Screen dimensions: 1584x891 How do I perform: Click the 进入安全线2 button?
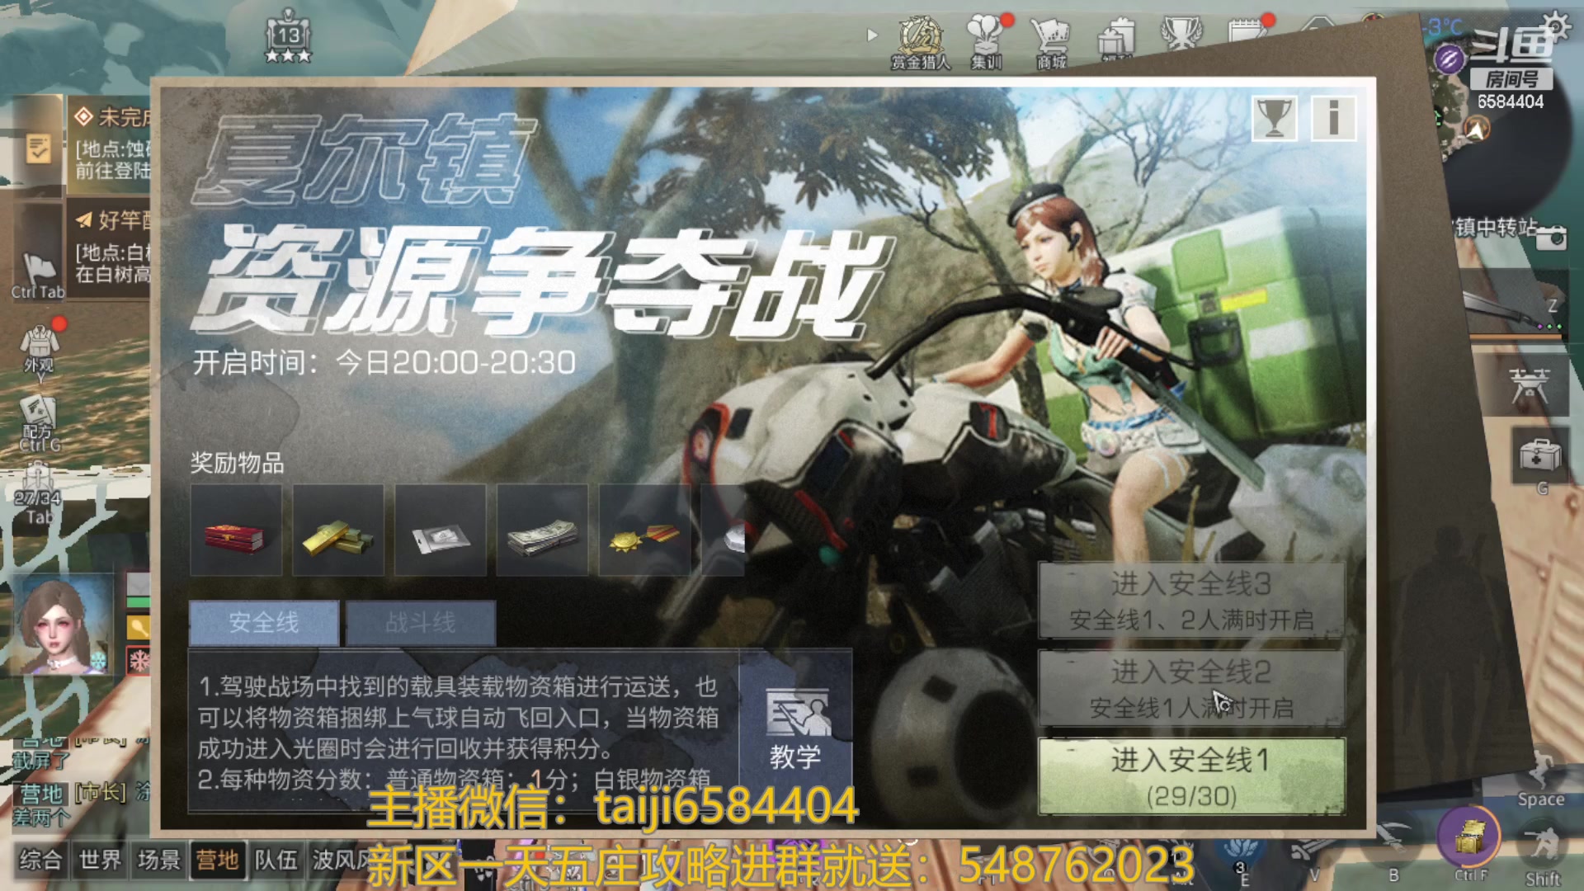coord(1191,689)
